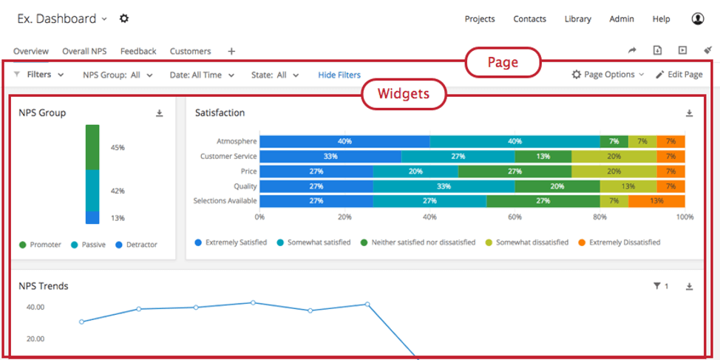
Task: Click the NPS Group widget title
Action: pyautogui.click(x=42, y=112)
